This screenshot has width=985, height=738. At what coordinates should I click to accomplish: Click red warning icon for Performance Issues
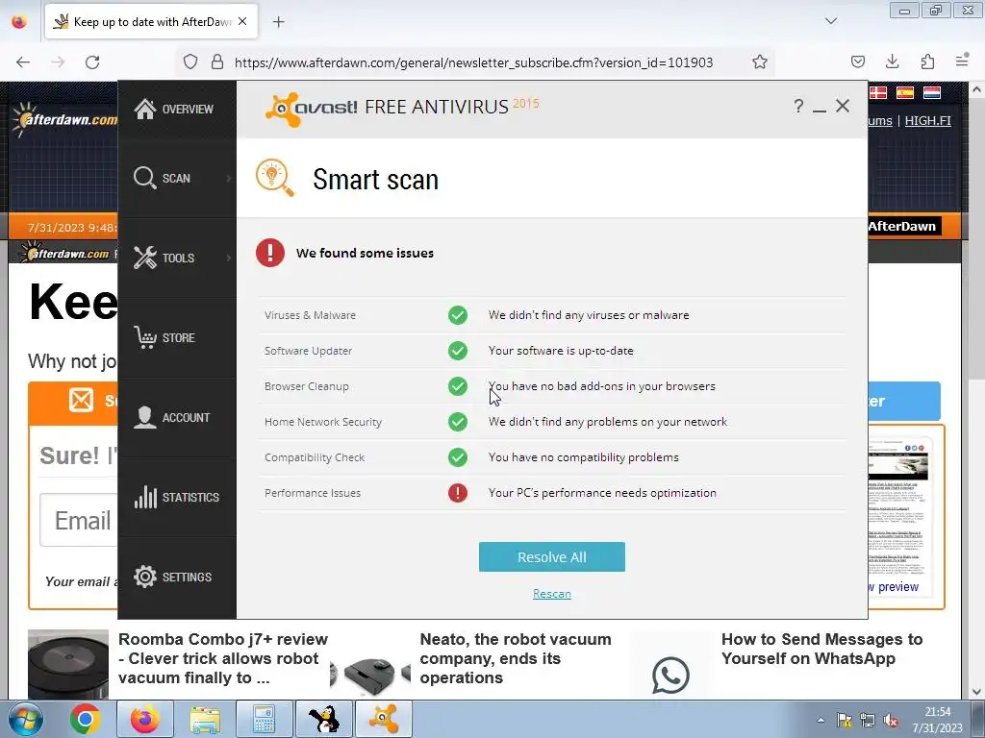point(458,493)
